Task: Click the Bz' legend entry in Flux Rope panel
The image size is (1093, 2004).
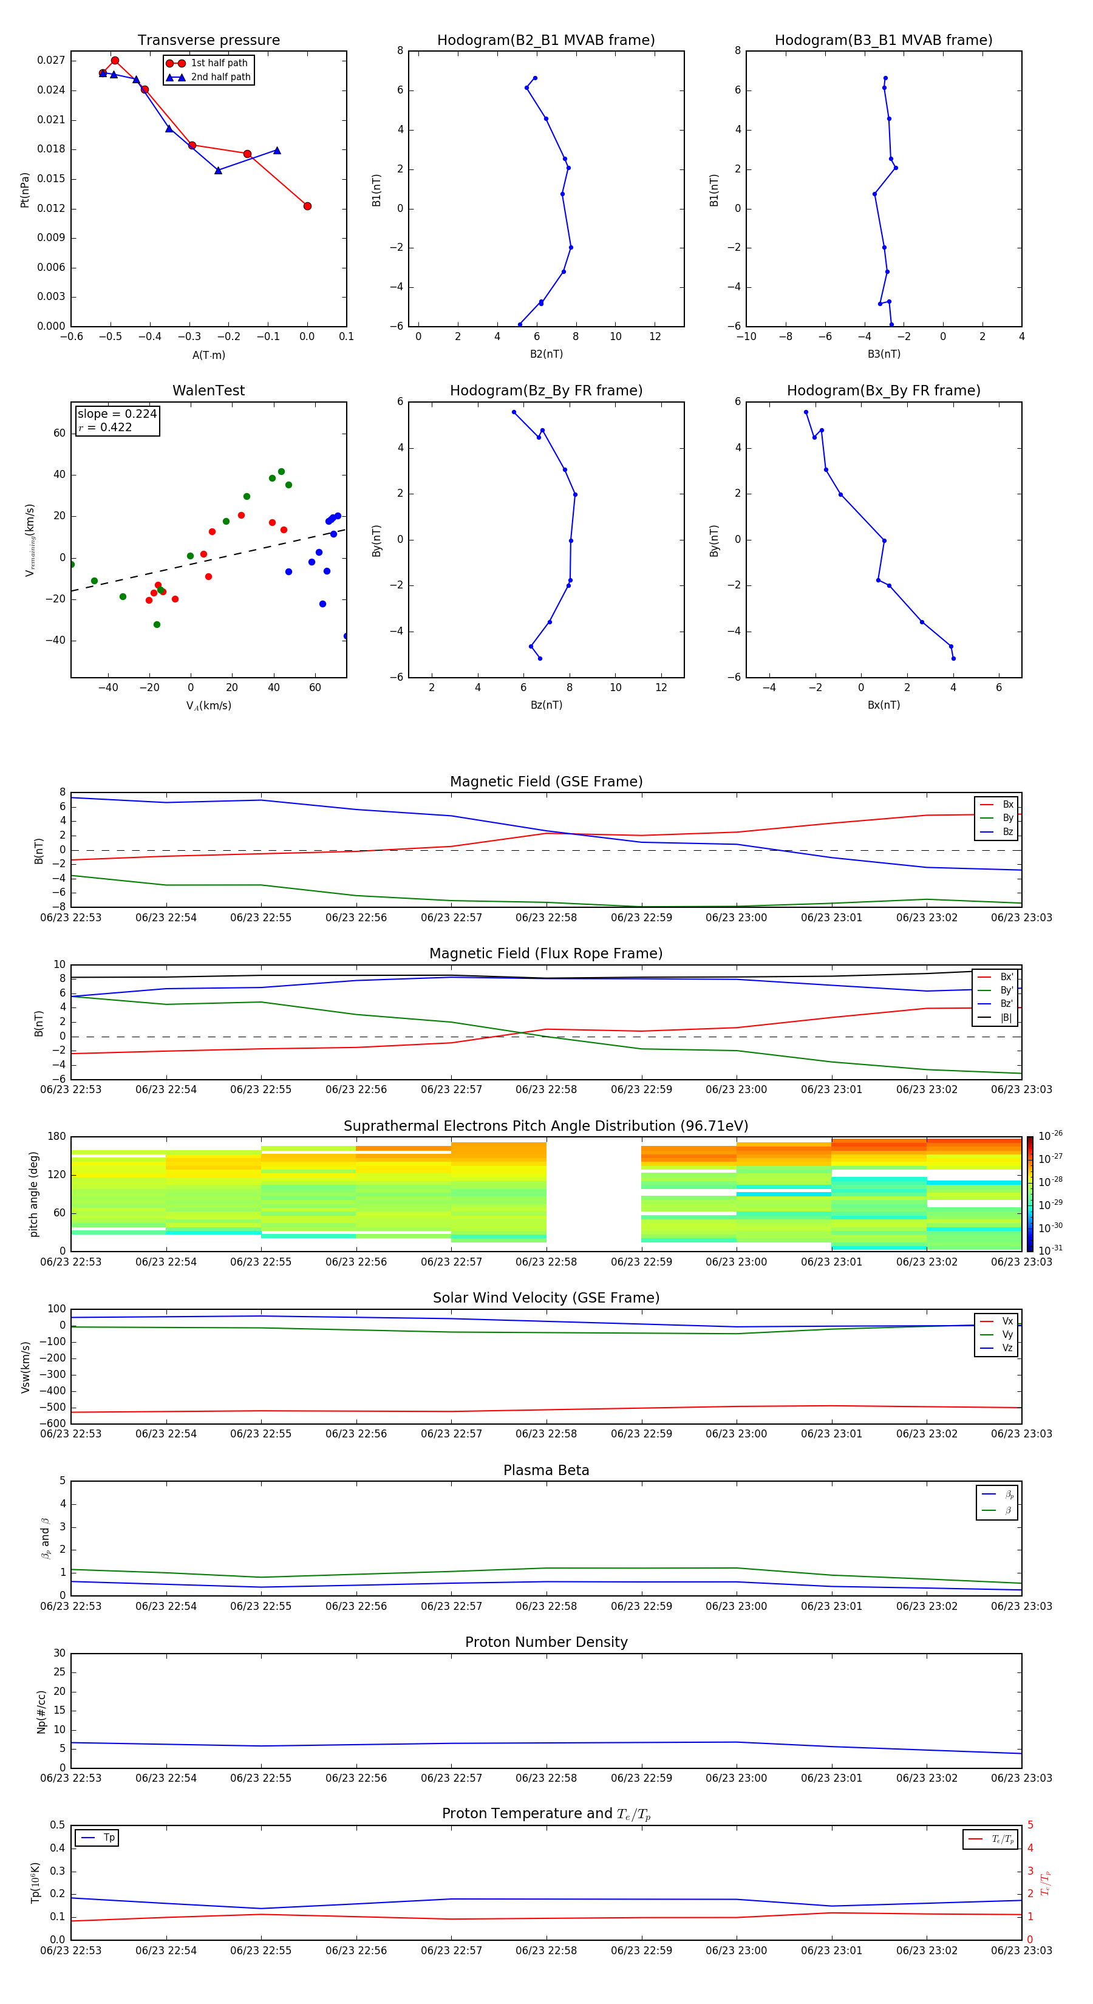Action: [x=995, y=1004]
